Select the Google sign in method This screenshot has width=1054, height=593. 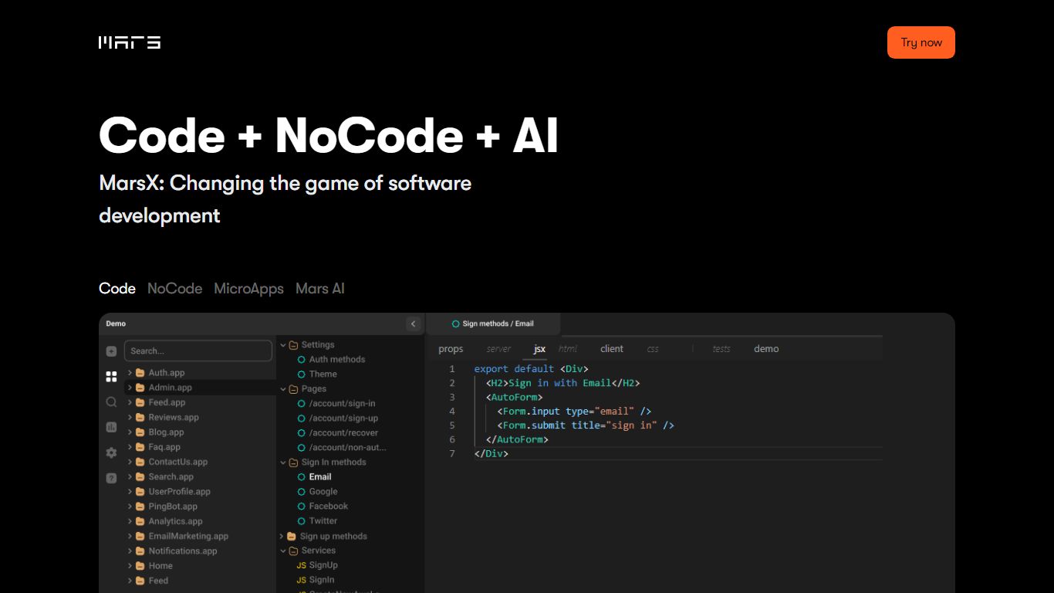tap(323, 492)
